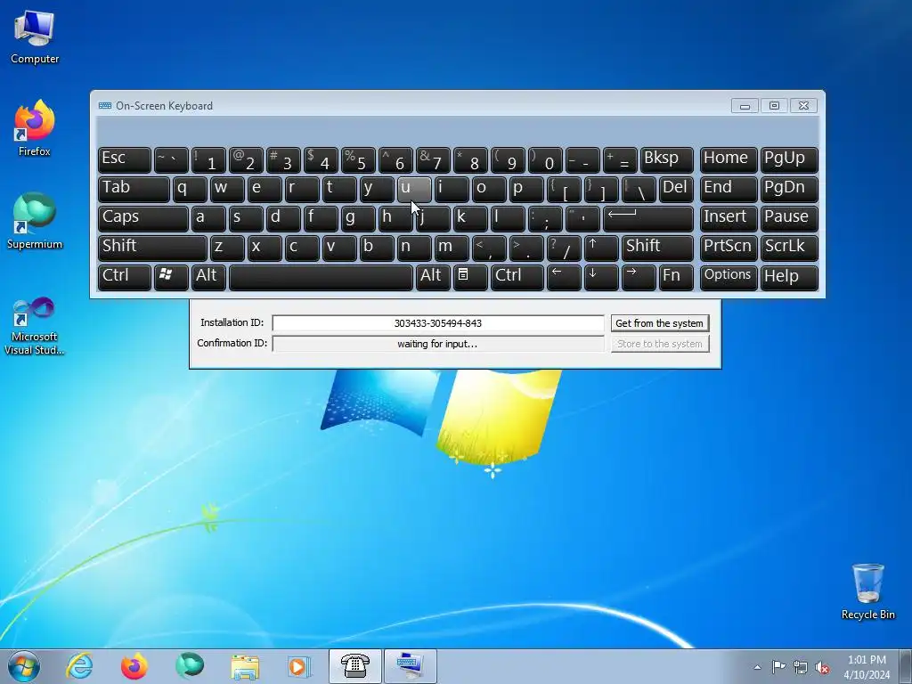
Task: Switch to On-Screen Keyboard in the taskbar
Action: (410, 666)
